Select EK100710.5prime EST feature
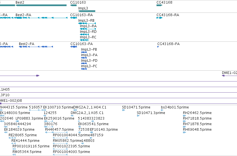This screenshot has width=237, height=156. (x=45, y=110)
